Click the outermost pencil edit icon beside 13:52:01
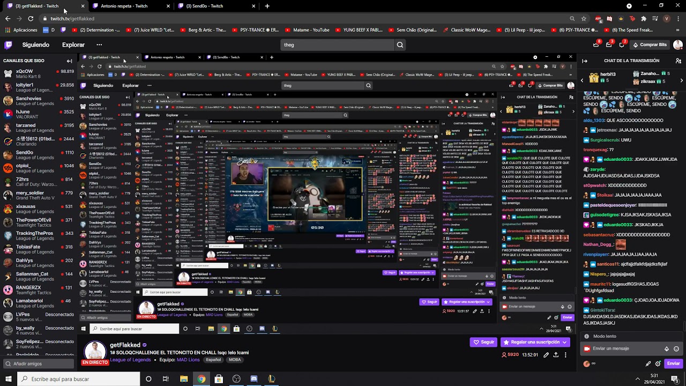686x386 pixels. click(546, 355)
